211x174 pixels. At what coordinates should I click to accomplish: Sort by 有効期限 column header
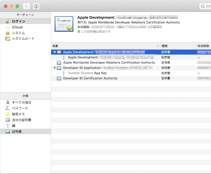(203, 46)
